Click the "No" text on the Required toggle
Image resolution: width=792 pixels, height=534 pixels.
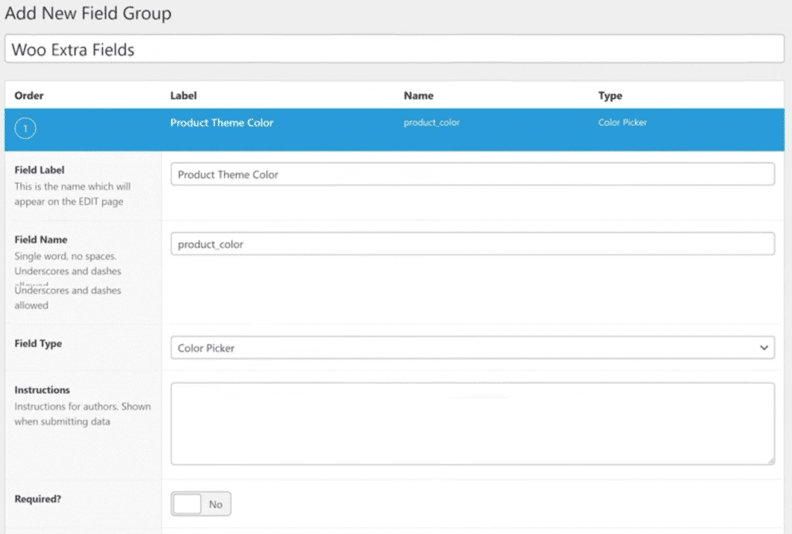(216, 505)
